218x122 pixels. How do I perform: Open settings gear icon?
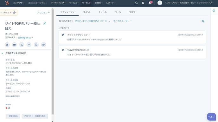click(143, 3)
